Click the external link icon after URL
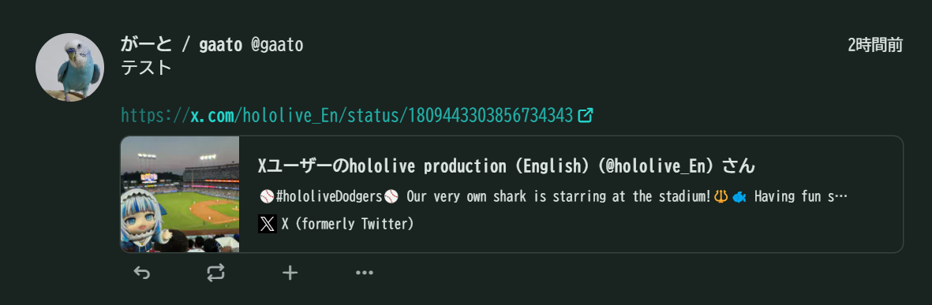 click(586, 115)
